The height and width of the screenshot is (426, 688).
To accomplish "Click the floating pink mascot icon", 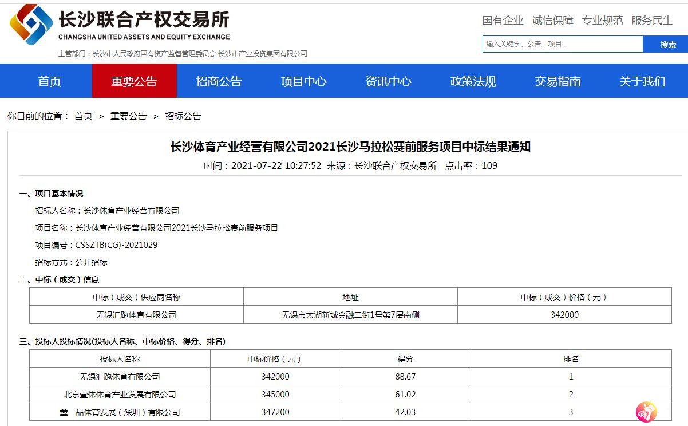I will [x=646, y=411].
